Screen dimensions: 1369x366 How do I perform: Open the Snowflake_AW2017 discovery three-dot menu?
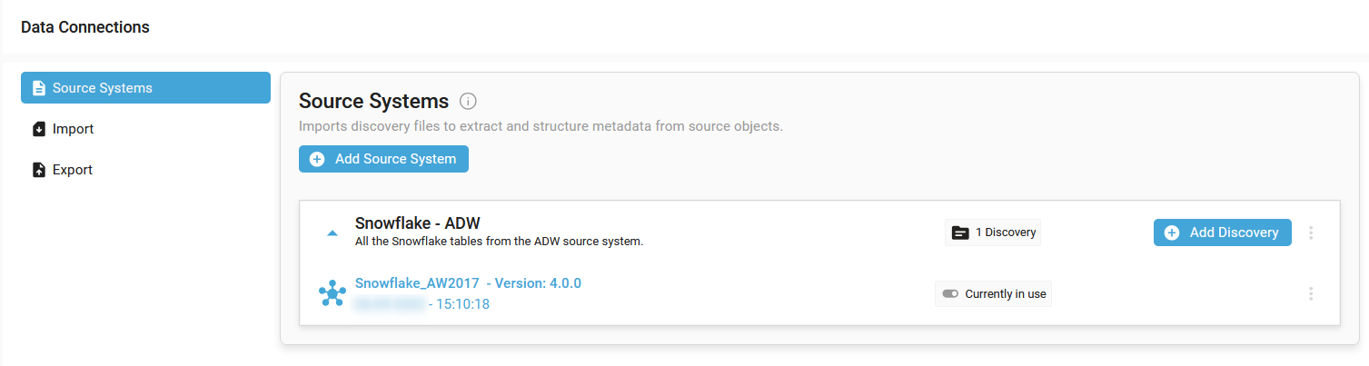point(1311,293)
